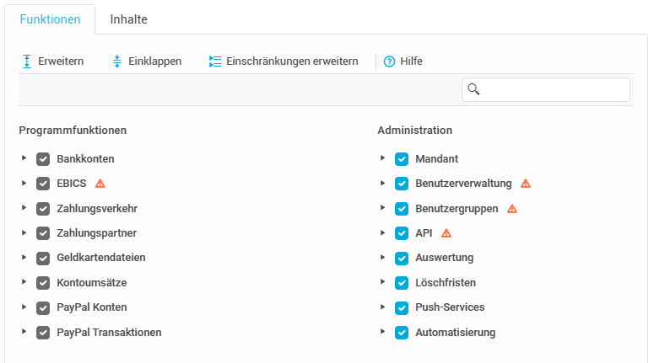This screenshot has width=654, height=363.
Task: Click the Einschränkungen erweitern icon
Action: [x=214, y=61]
